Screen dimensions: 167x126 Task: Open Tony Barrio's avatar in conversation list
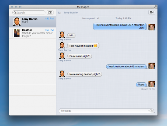[x=17, y=22]
